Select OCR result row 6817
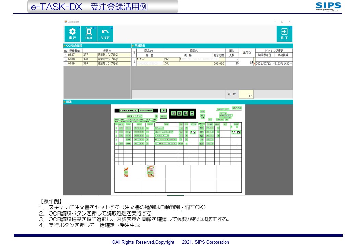The width and height of the screenshot is (356, 246). [x=97, y=55]
